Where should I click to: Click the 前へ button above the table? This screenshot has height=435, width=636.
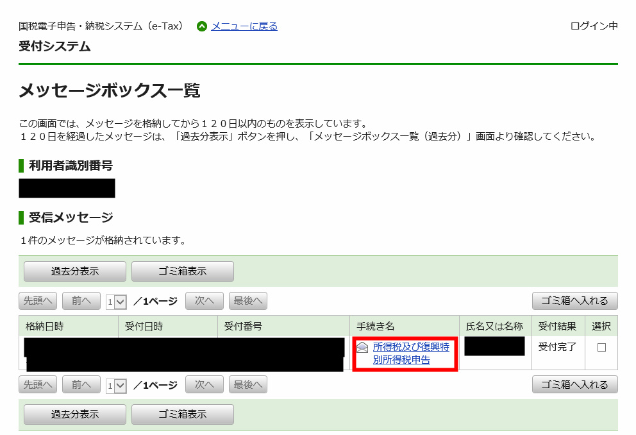81,301
